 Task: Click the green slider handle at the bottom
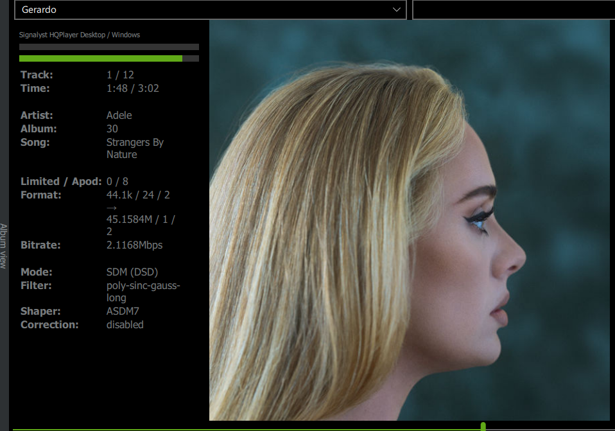(483, 427)
